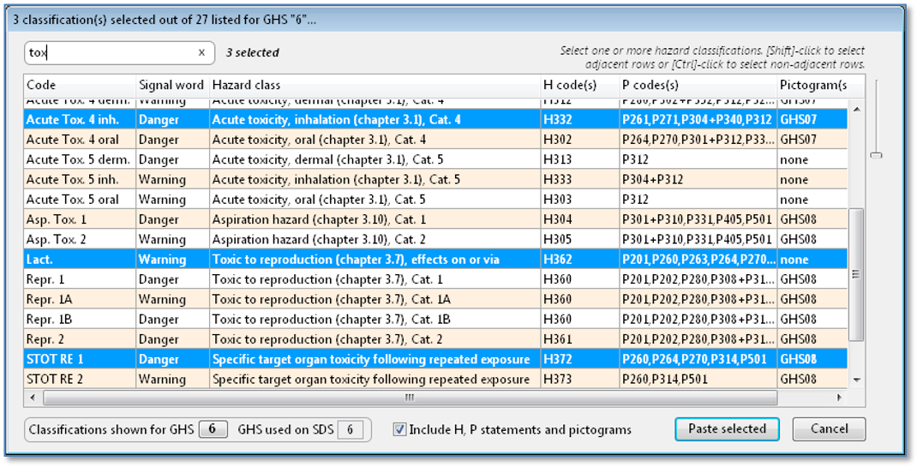The height and width of the screenshot is (467, 917).
Task: Sort by Hazard class column header
Action: coord(375,86)
